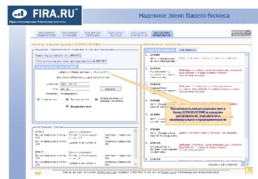Click the Запрос button
The width and height of the screenshot is (258, 179).
click(110, 89)
